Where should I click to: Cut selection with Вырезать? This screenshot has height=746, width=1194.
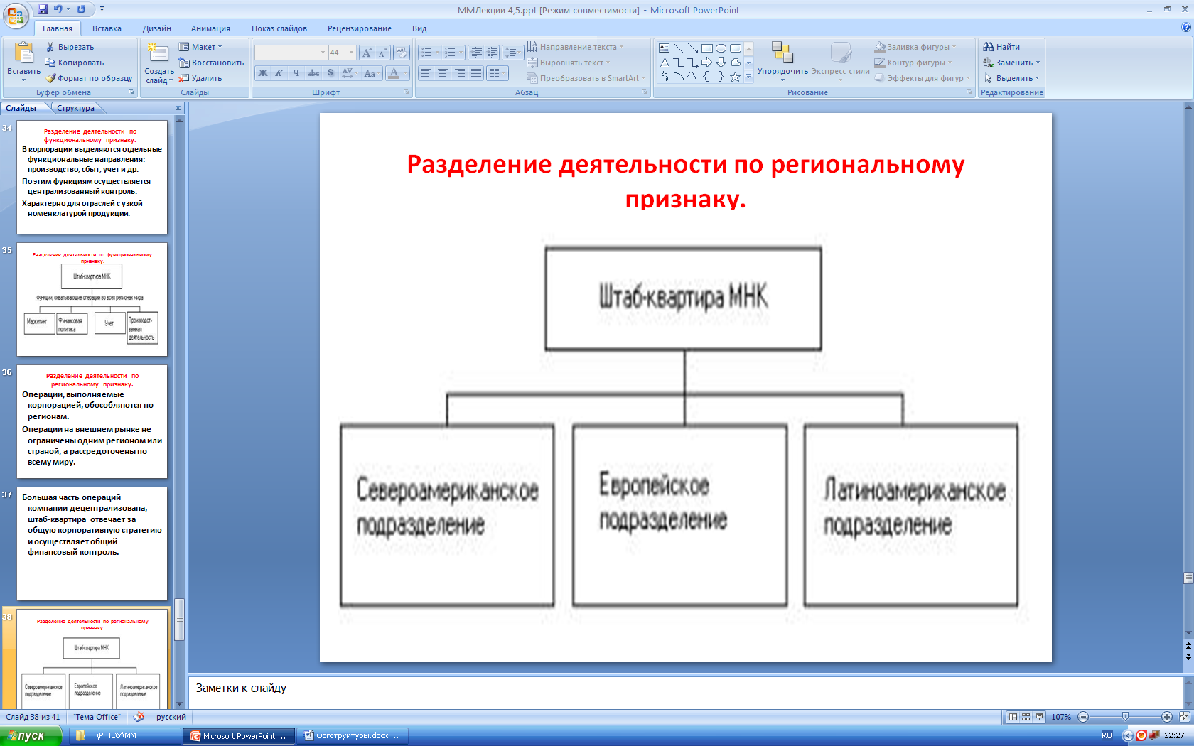tap(70, 47)
